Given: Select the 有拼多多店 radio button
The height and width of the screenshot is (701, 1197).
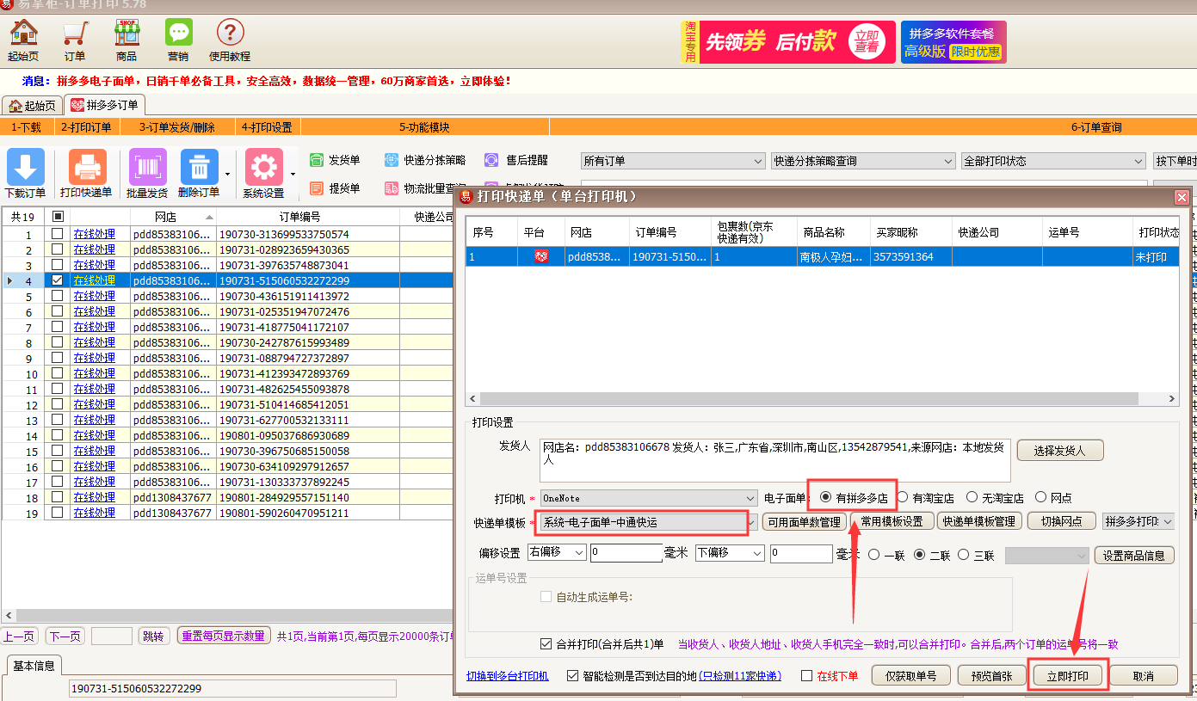Looking at the screenshot, I should click(x=825, y=497).
